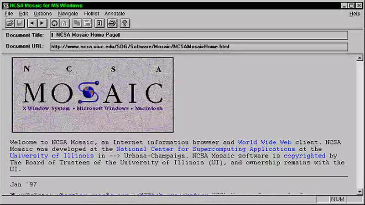Click the vertical scrollbar track
This screenshot has width=365, height=205.
(360, 124)
